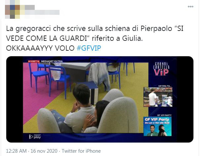The width and height of the screenshot is (200, 156).
Task: Click the red DIRETTA live badge
Action: click(34, 61)
